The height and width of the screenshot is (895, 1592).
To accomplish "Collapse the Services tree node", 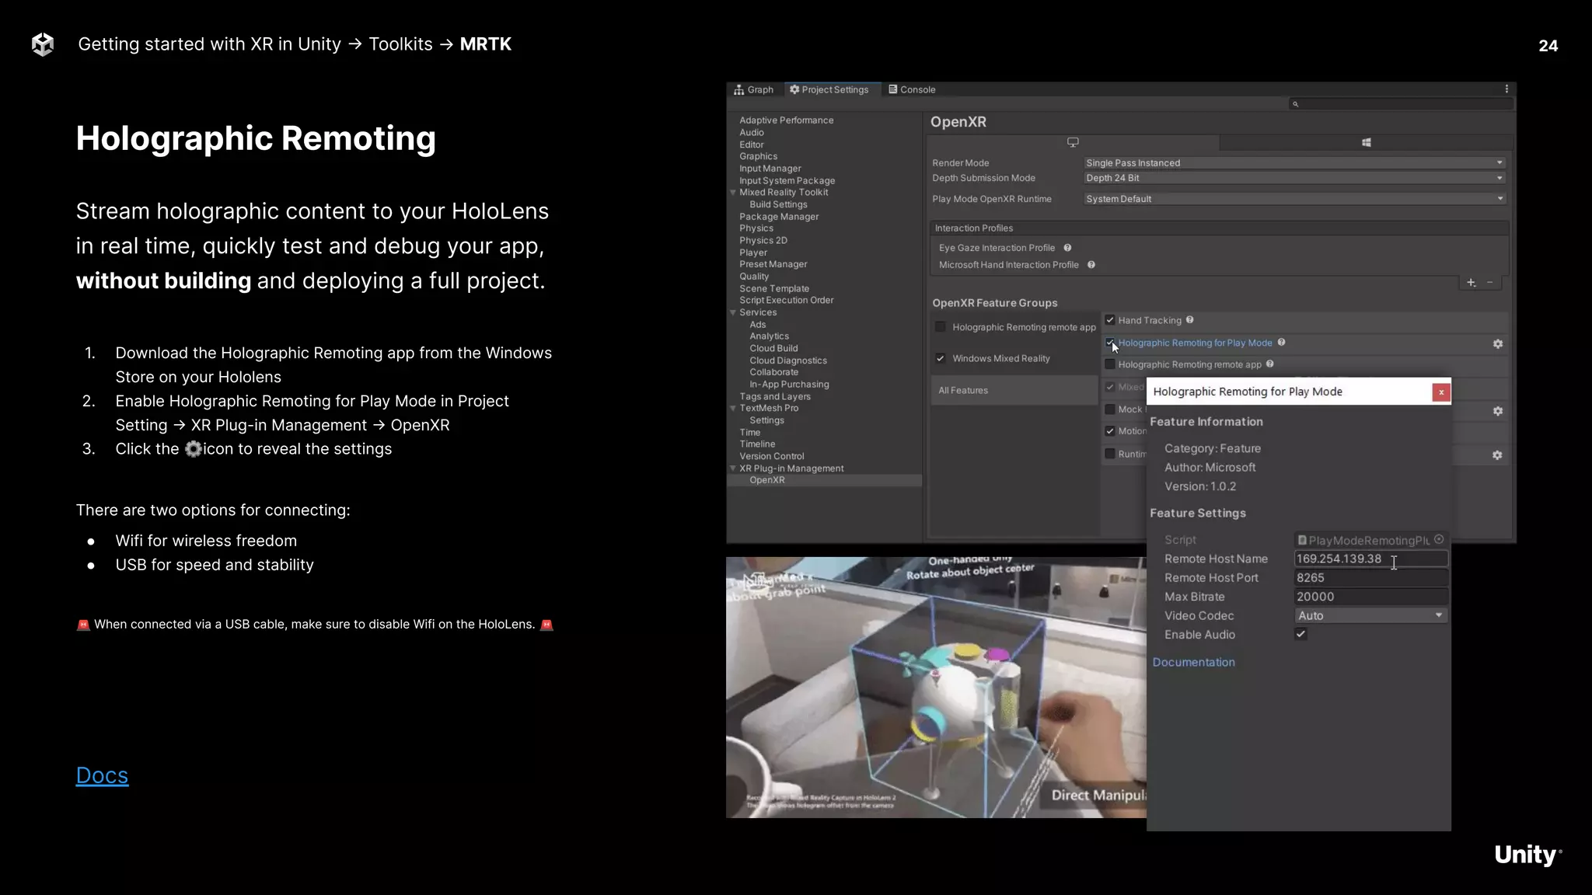I will click(733, 312).
